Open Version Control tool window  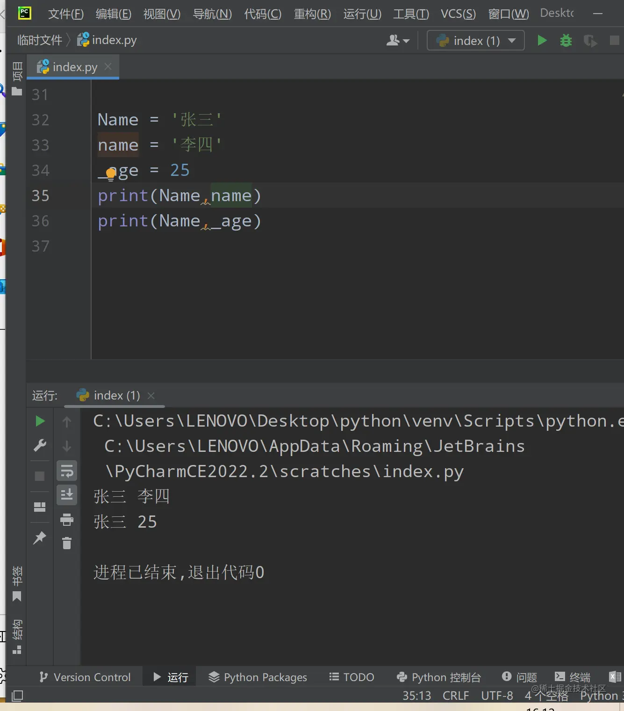click(x=85, y=677)
